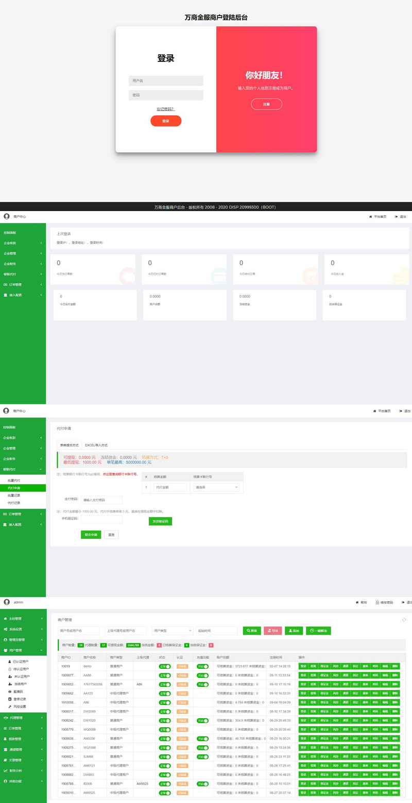Toggle 状态 正常 switch for merchant demo
412x803 pixels.
tap(165, 666)
